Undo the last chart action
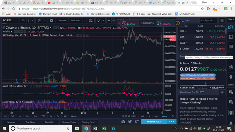235x132 pixels. click(109, 21)
